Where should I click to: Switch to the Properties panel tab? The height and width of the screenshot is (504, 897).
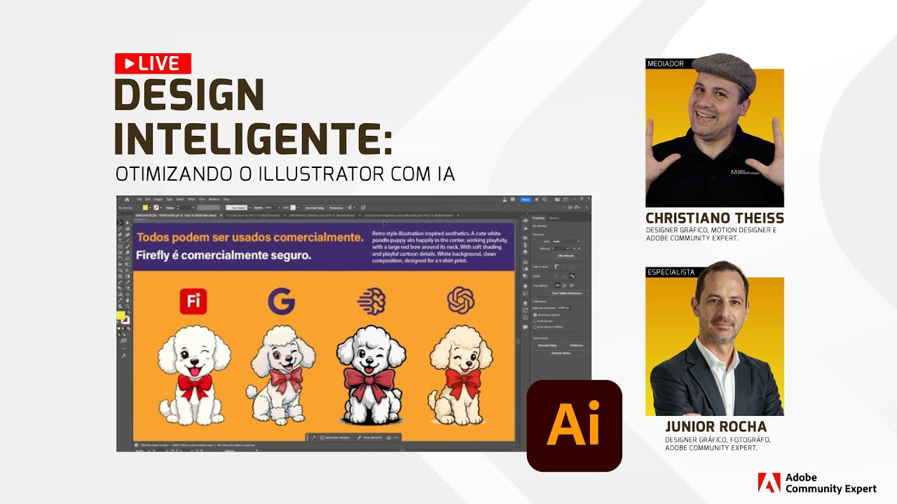click(538, 218)
